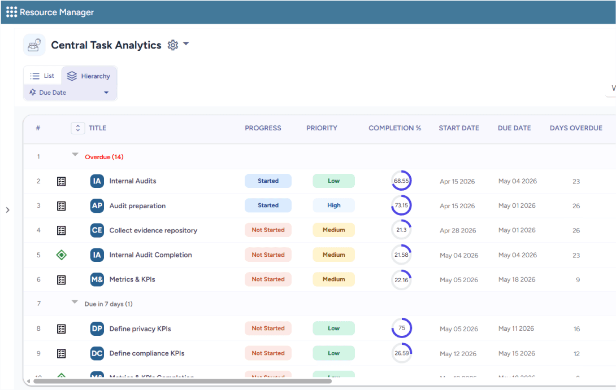This screenshot has height=390, width=616.
Task: Sort by the Days Overdue column header
Action: (576, 128)
